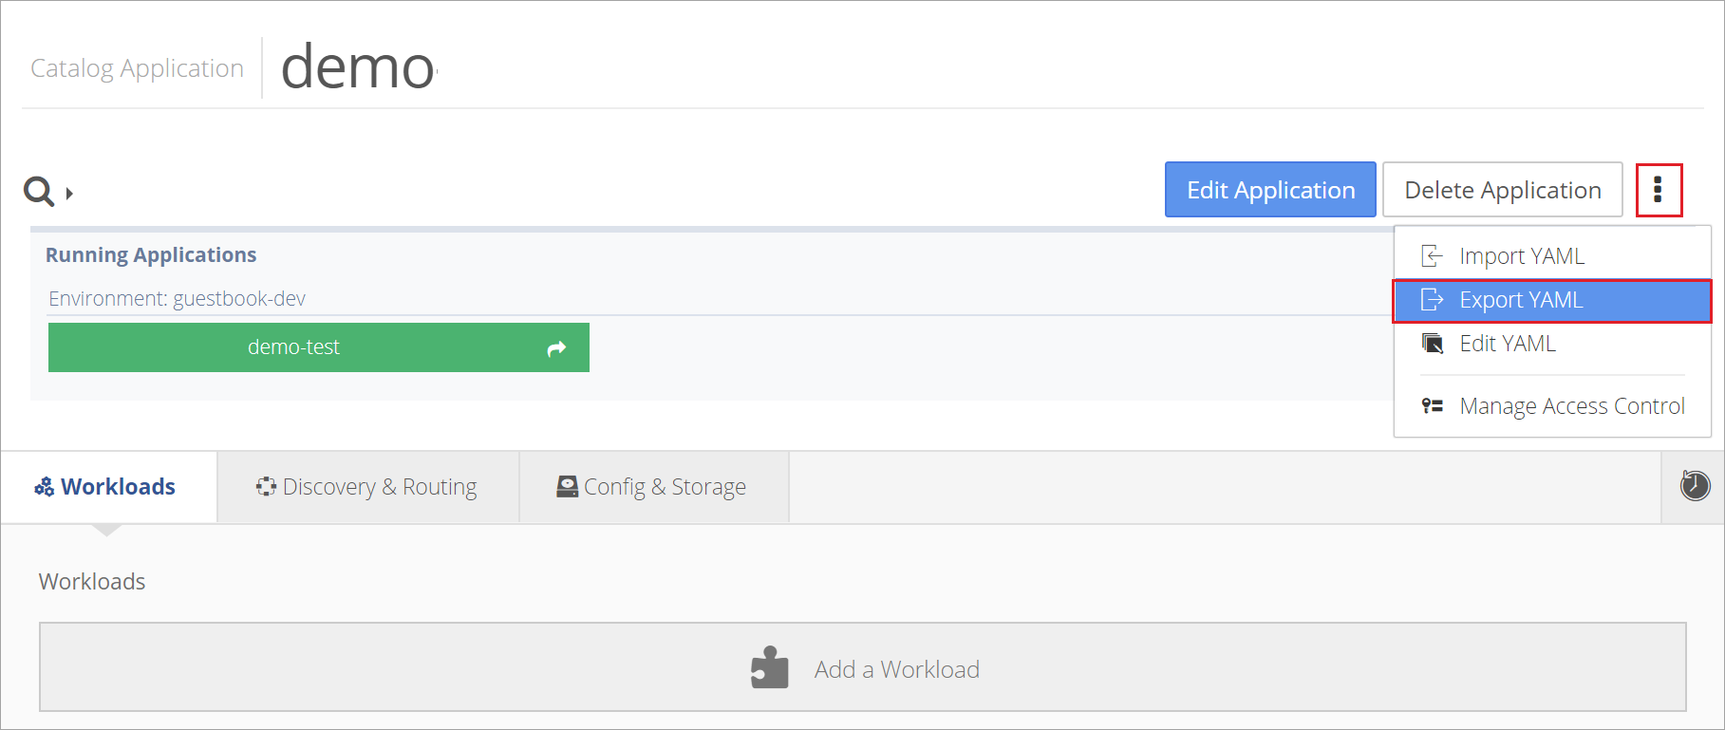Click Add a Workload puzzle piece
1725x730 pixels.
(x=770, y=668)
